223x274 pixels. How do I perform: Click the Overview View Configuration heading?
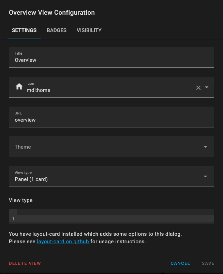52,13
